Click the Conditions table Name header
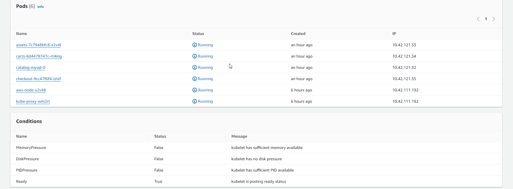 (x=21, y=136)
